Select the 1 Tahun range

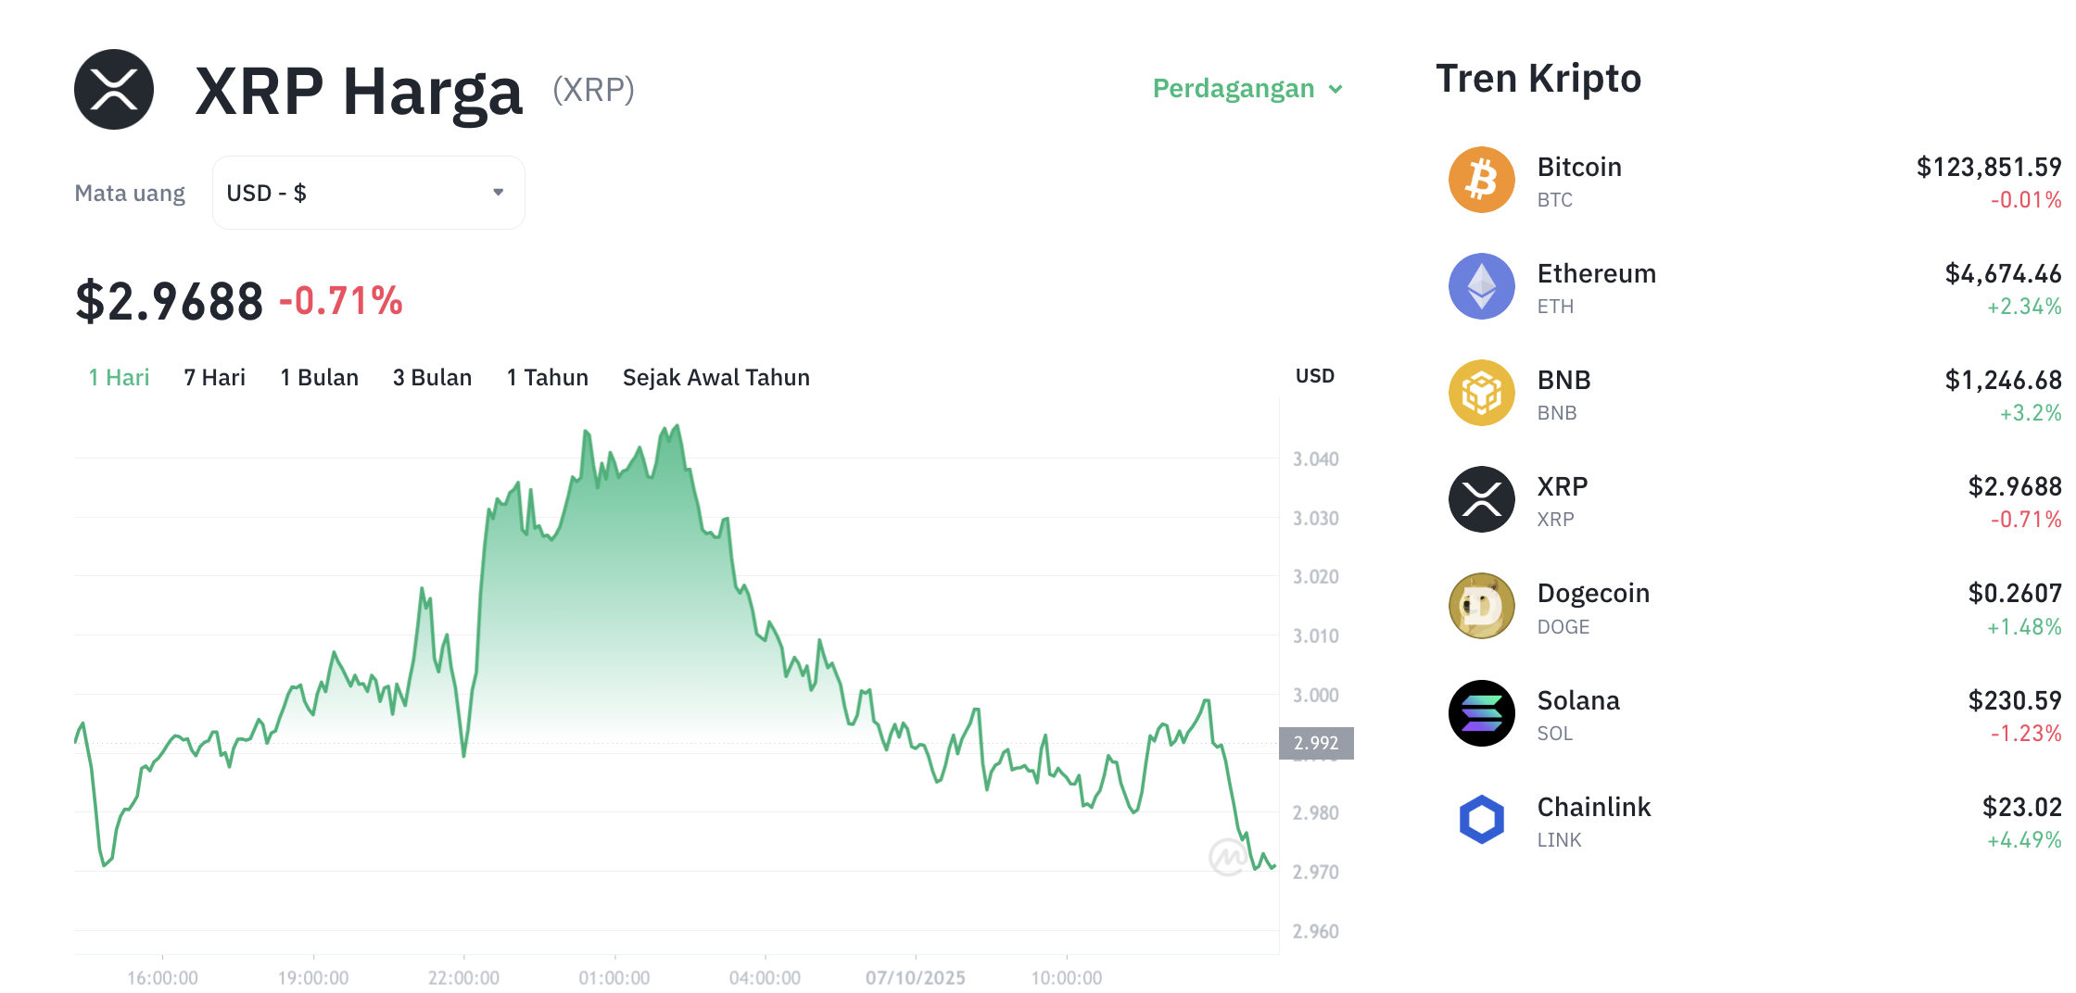coord(547,378)
